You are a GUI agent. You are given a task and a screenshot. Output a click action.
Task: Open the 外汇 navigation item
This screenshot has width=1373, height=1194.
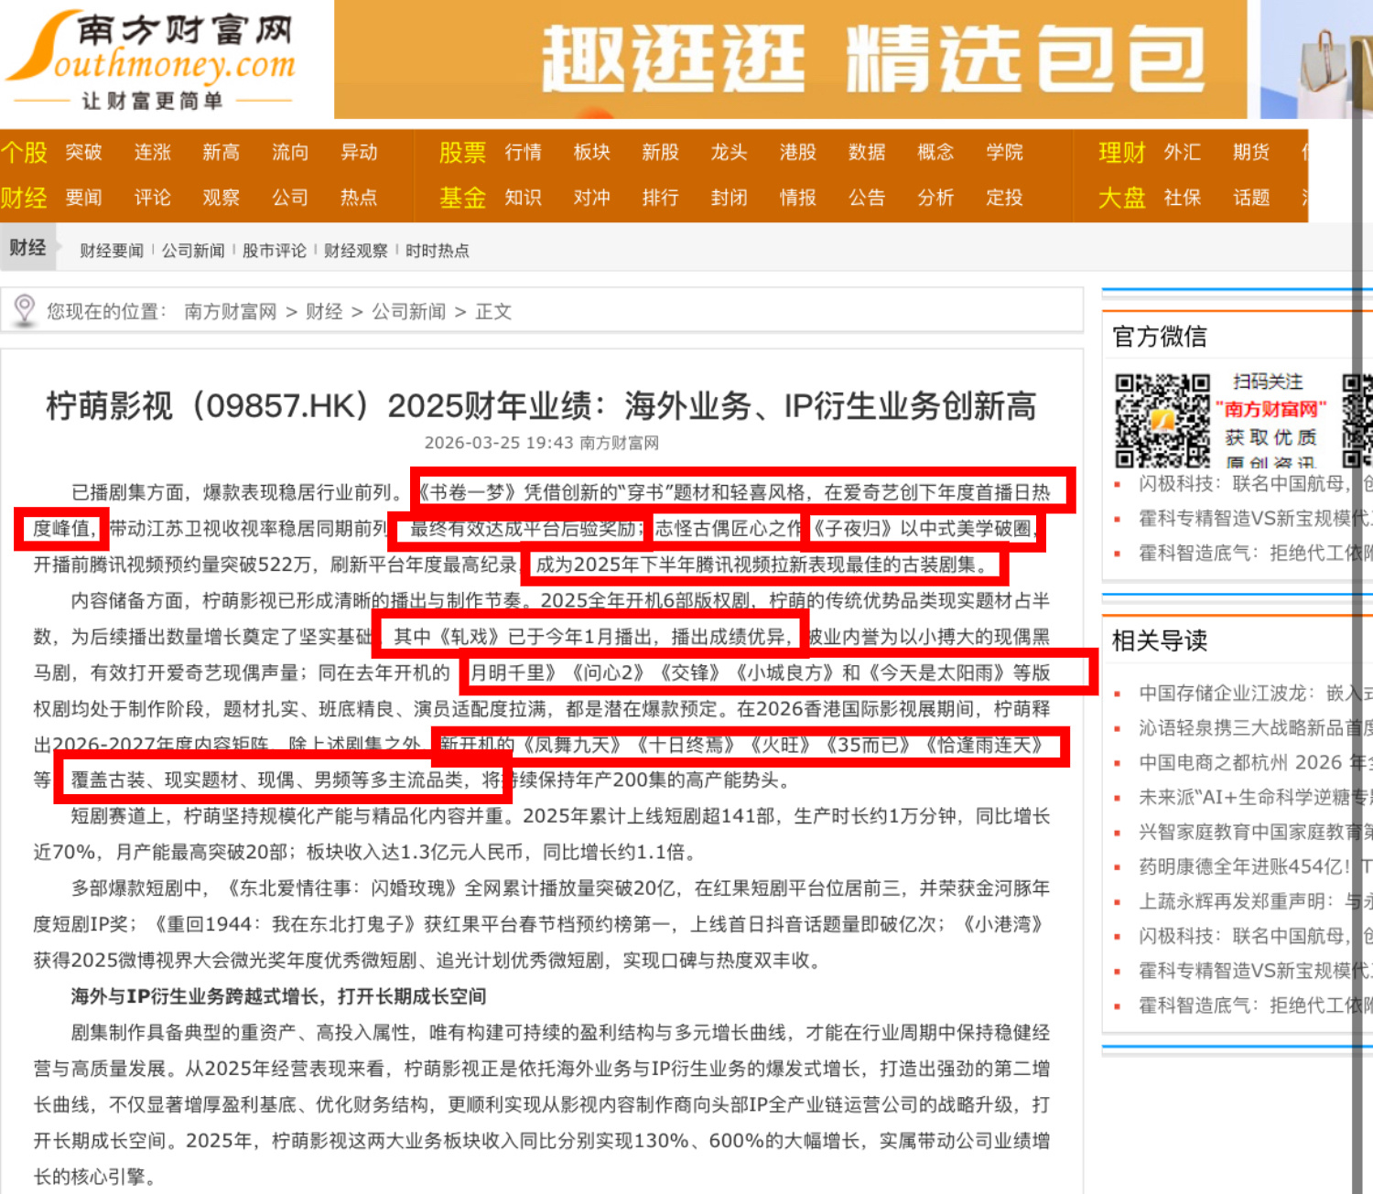pos(1182,153)
